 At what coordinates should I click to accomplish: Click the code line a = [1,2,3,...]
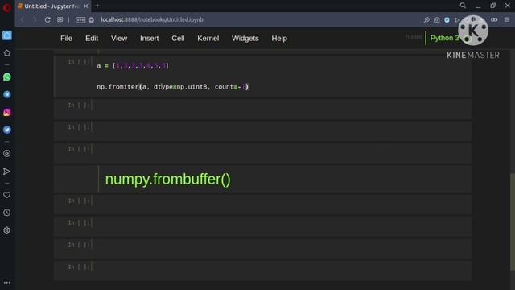[x=133, y=66]
